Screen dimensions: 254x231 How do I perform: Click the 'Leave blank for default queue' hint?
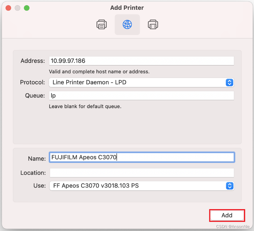[x=85, y=106]
